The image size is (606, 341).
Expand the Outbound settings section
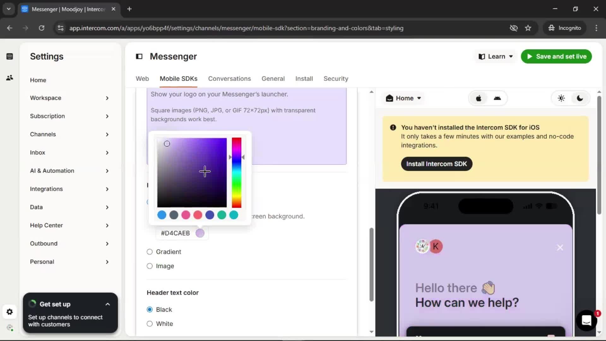tap(69, 244)
